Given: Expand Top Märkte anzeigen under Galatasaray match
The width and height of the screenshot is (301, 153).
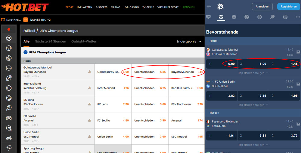Looking at the screenshot, I should click(253, 73).
